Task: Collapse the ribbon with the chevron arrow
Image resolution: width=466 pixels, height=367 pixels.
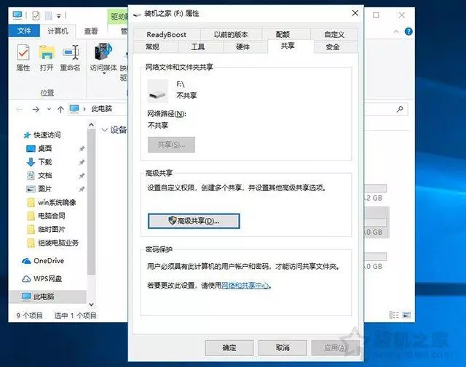Action: [x=396, y=31]
